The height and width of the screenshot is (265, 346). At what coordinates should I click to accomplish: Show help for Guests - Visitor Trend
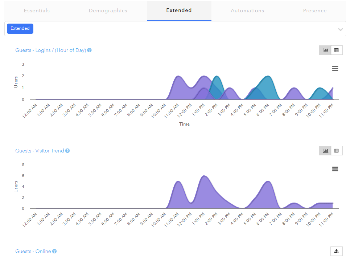67,151
